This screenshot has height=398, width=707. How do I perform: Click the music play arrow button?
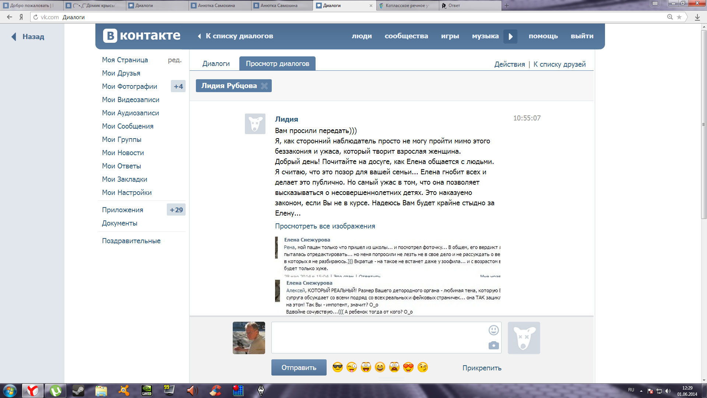click(510, 36)
